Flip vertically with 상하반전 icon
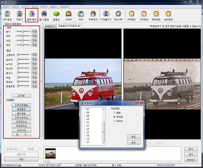203x168 pixels. (168, 16)
